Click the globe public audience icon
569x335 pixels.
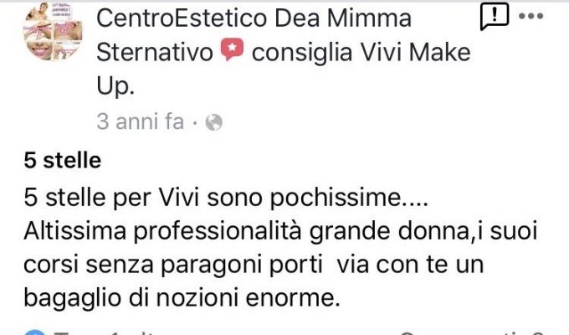point(213,122)
